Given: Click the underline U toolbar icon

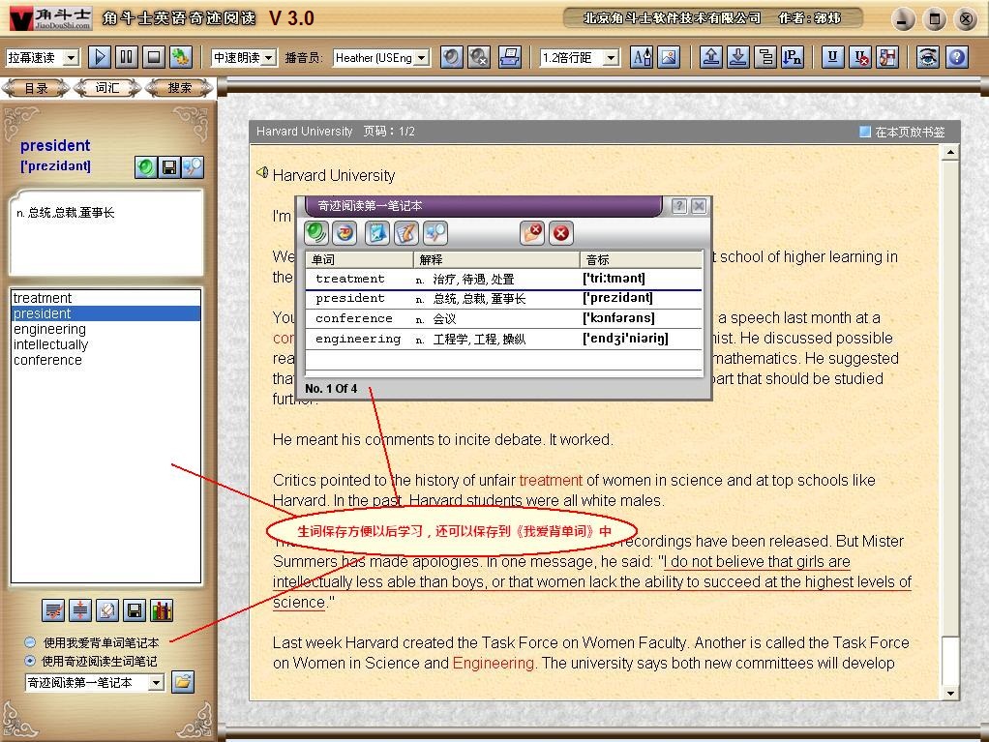Looking at the screenshot, I should point(832,57).
